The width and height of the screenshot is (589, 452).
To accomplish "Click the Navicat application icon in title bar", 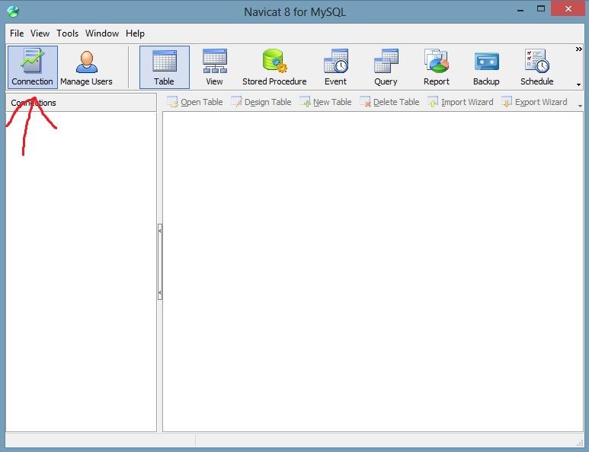I will [13, 11].
